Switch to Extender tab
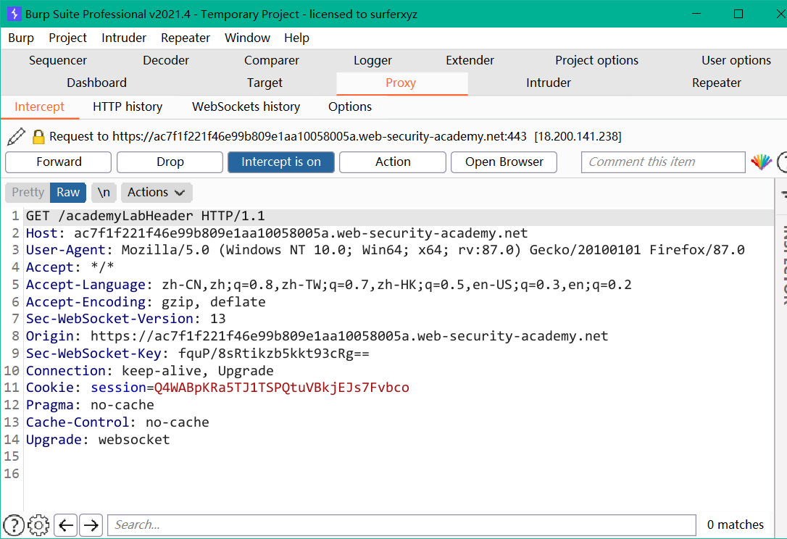Screen dimensions: 787x539 (470, 60)
